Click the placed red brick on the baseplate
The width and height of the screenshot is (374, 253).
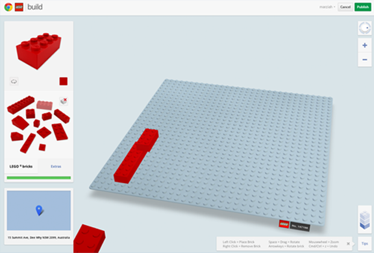136,156
